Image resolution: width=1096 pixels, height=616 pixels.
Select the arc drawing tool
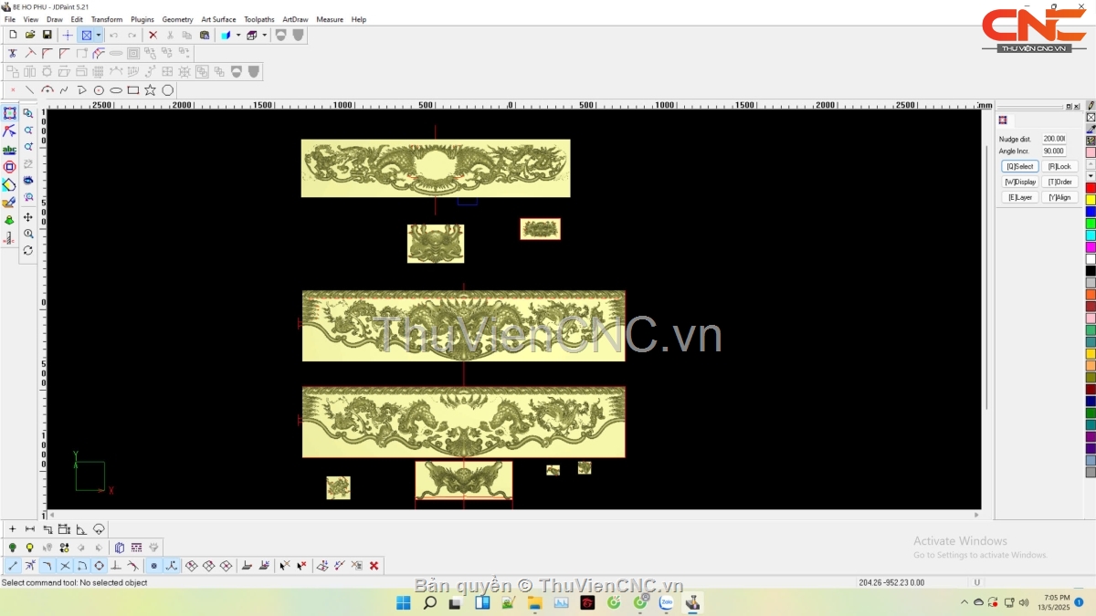pos(47,90)
